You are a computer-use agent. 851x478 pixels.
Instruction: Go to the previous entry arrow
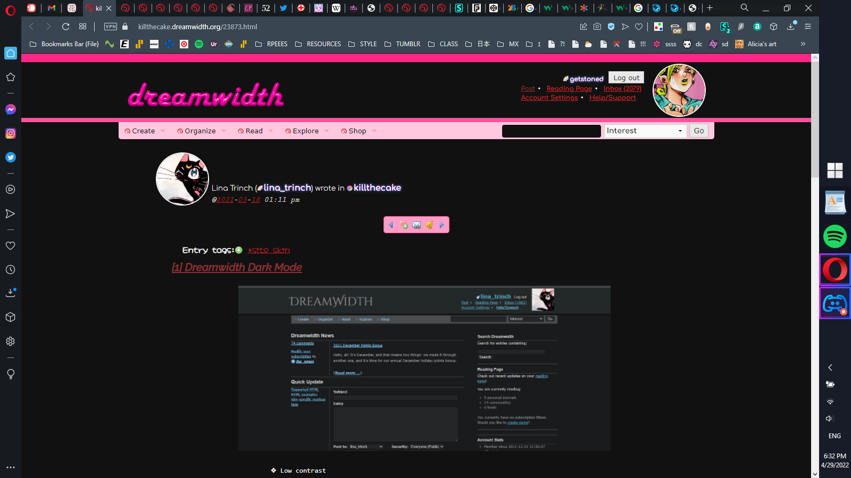[x=391, y=225]
